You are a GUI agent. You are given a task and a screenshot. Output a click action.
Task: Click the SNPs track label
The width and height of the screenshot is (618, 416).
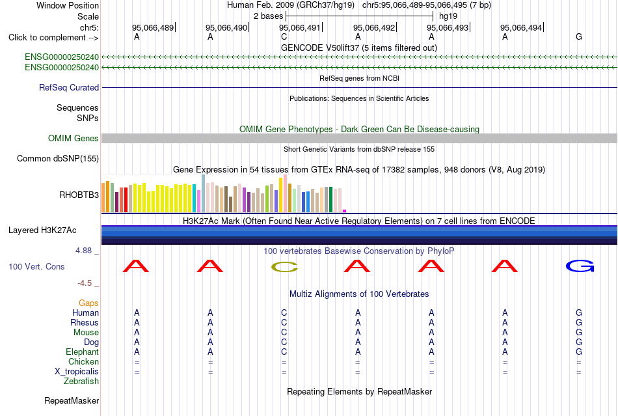click(88, 118)
